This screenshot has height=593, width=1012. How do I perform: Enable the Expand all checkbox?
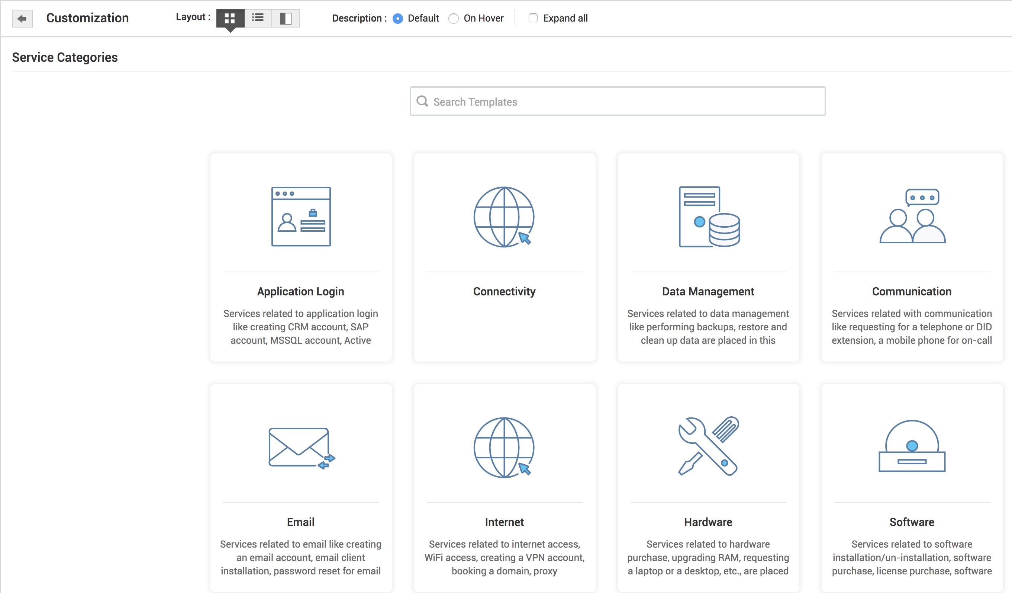click(x=532, y=18)
